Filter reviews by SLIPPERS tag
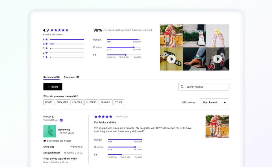272x167 pixels. click(x=91, y=102)
